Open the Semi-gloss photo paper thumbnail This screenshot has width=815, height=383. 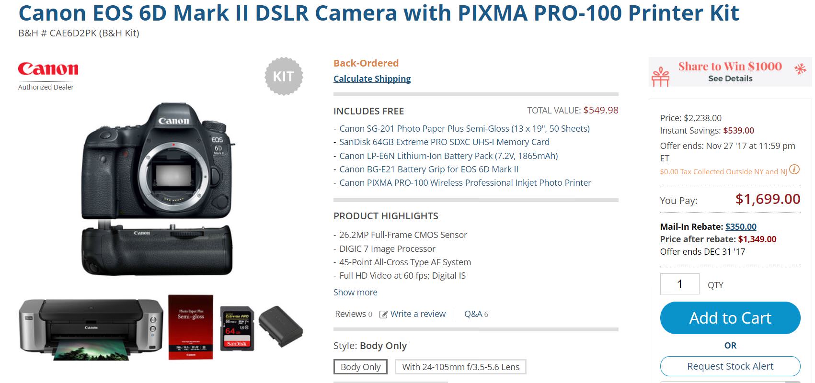click(x=191, y=327)
